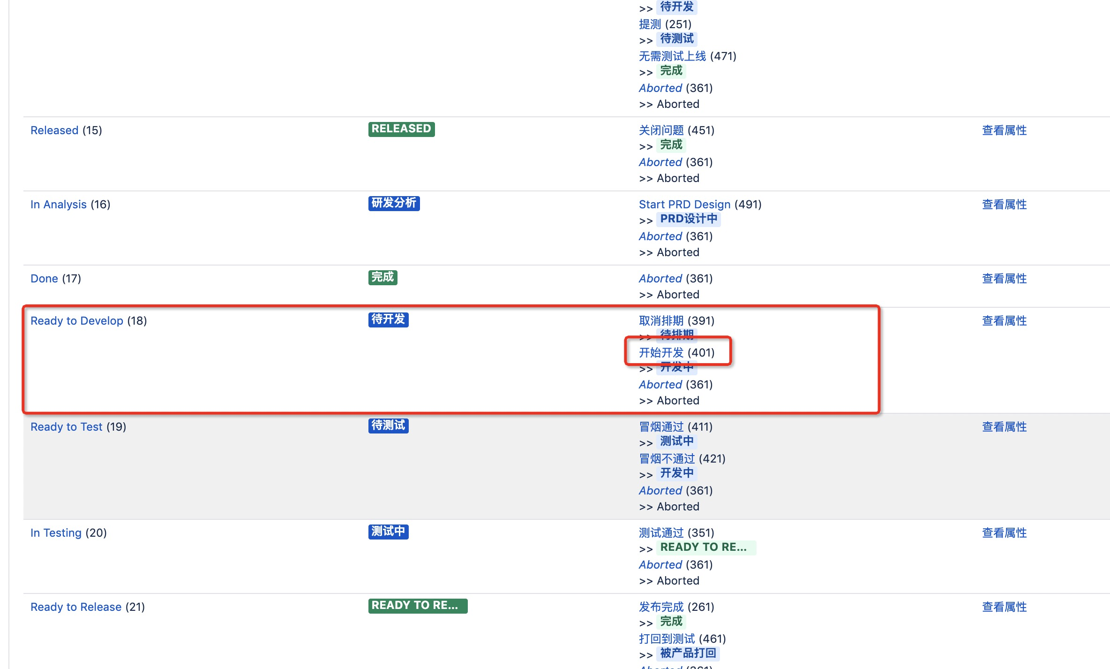Screen dimensions: 1110x669
Task: Open the 无需测试上线 (471) transition
Action: [672, 56]
